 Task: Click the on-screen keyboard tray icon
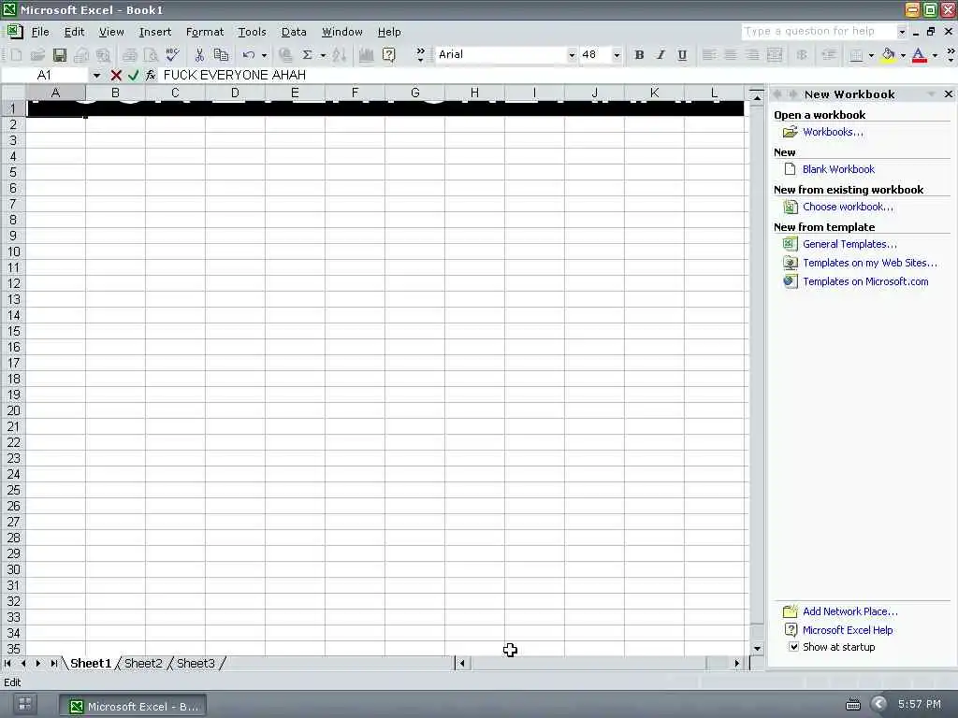pyautogui.click(x=853, y=705)
